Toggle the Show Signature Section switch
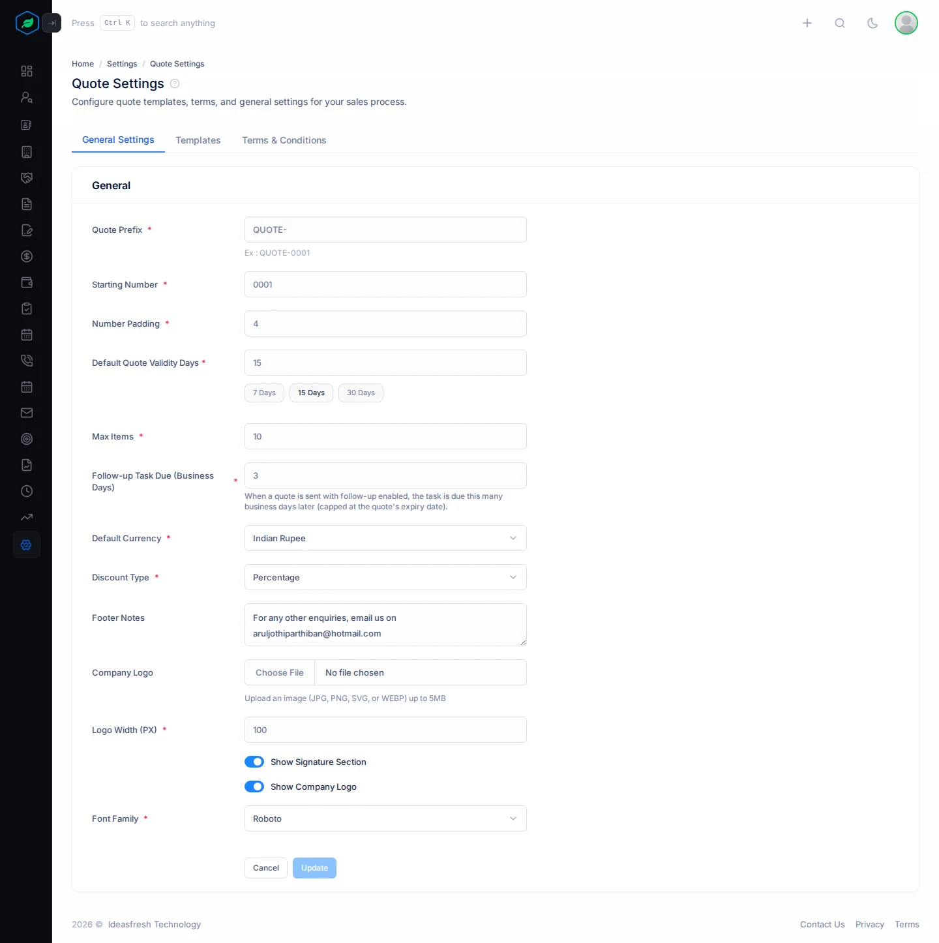The width and height of the screenshot is (939, 943). pos(254,762)
